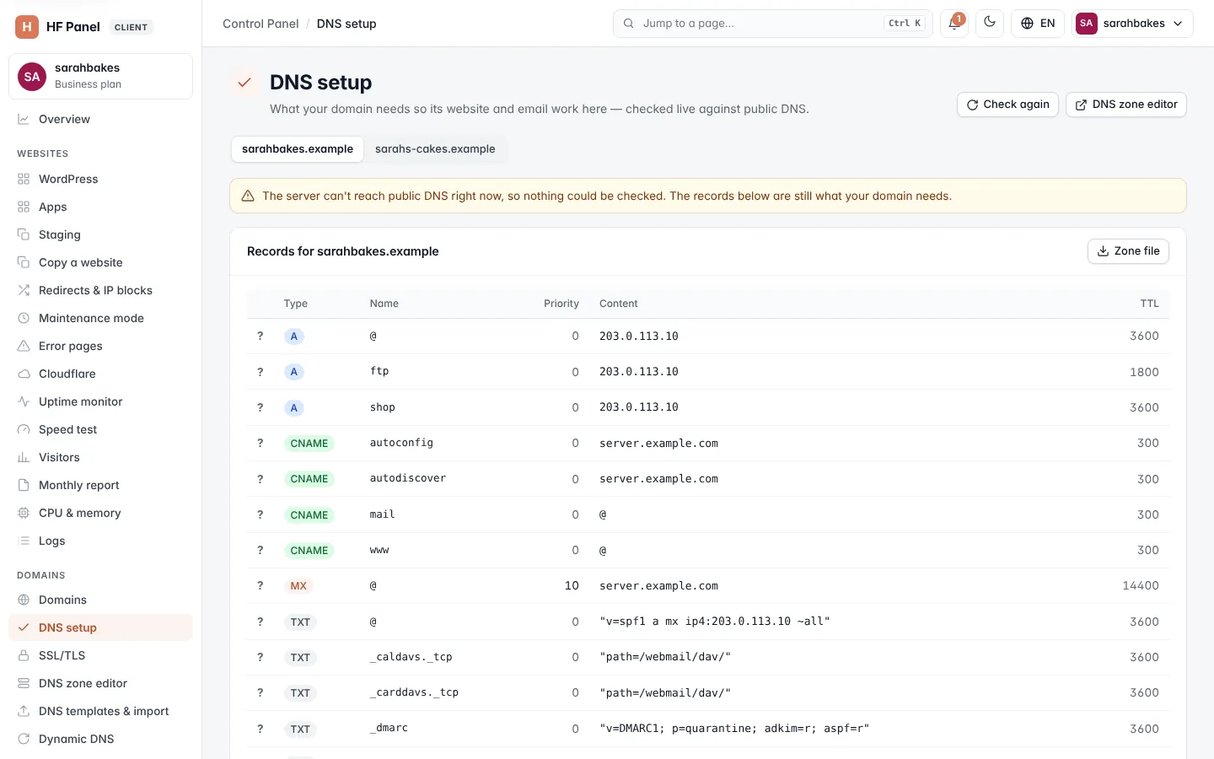Viewport: 1214px width, 759px height.
Task: Focus the Jump to a page search
Action: pyautogui.click(x=773, y=24)
